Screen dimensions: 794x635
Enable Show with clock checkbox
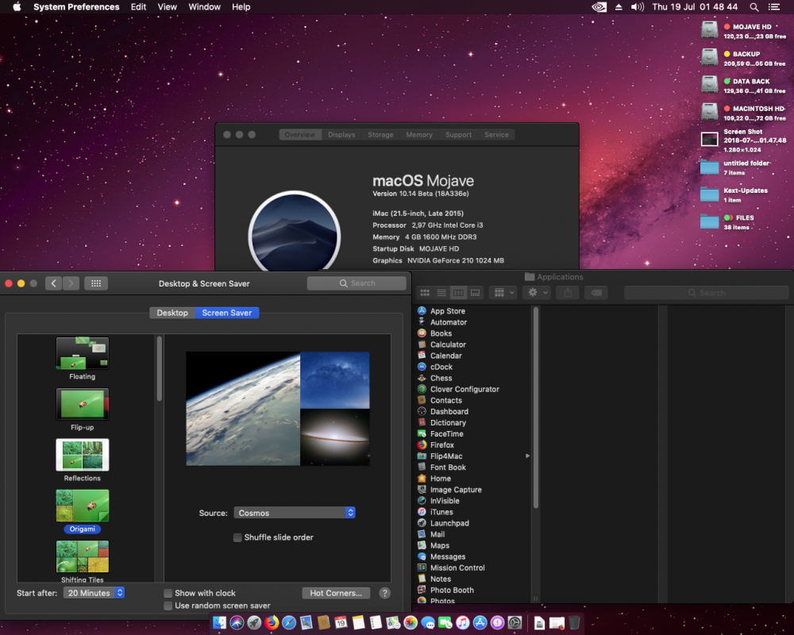(168, 593)
